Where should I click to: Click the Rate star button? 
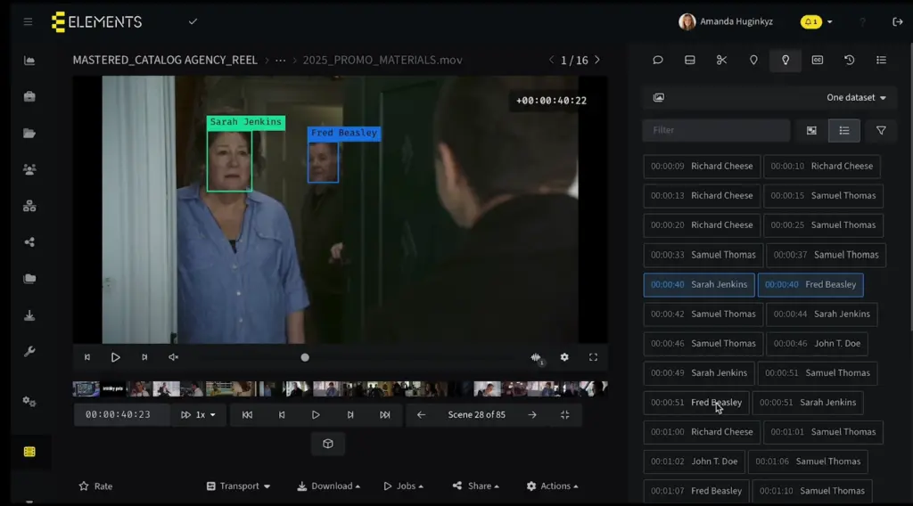coord(95,486)
